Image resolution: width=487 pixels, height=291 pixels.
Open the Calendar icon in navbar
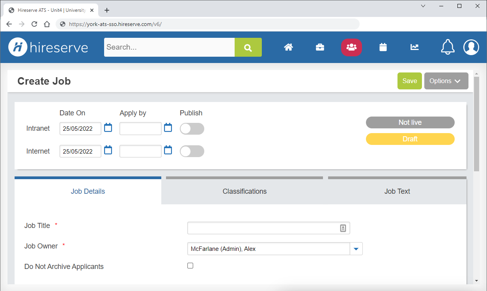[383, 47]
